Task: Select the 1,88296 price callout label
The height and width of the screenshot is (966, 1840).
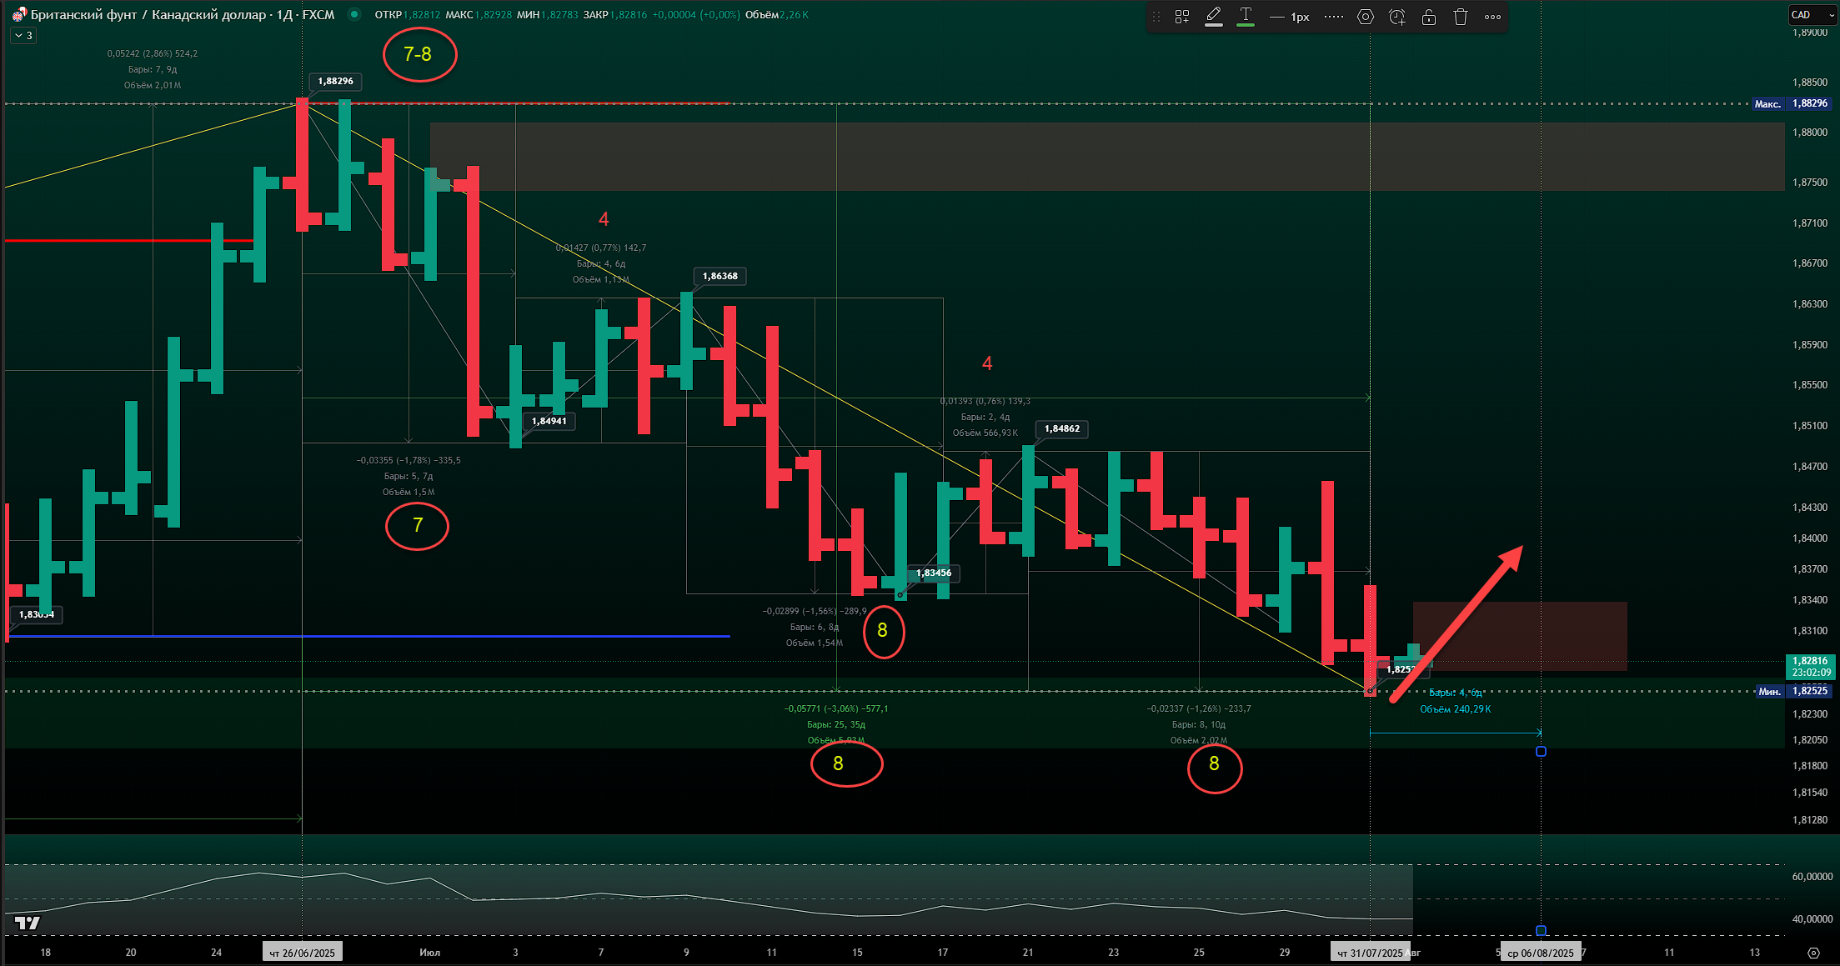Action: [x=336, y=81]
